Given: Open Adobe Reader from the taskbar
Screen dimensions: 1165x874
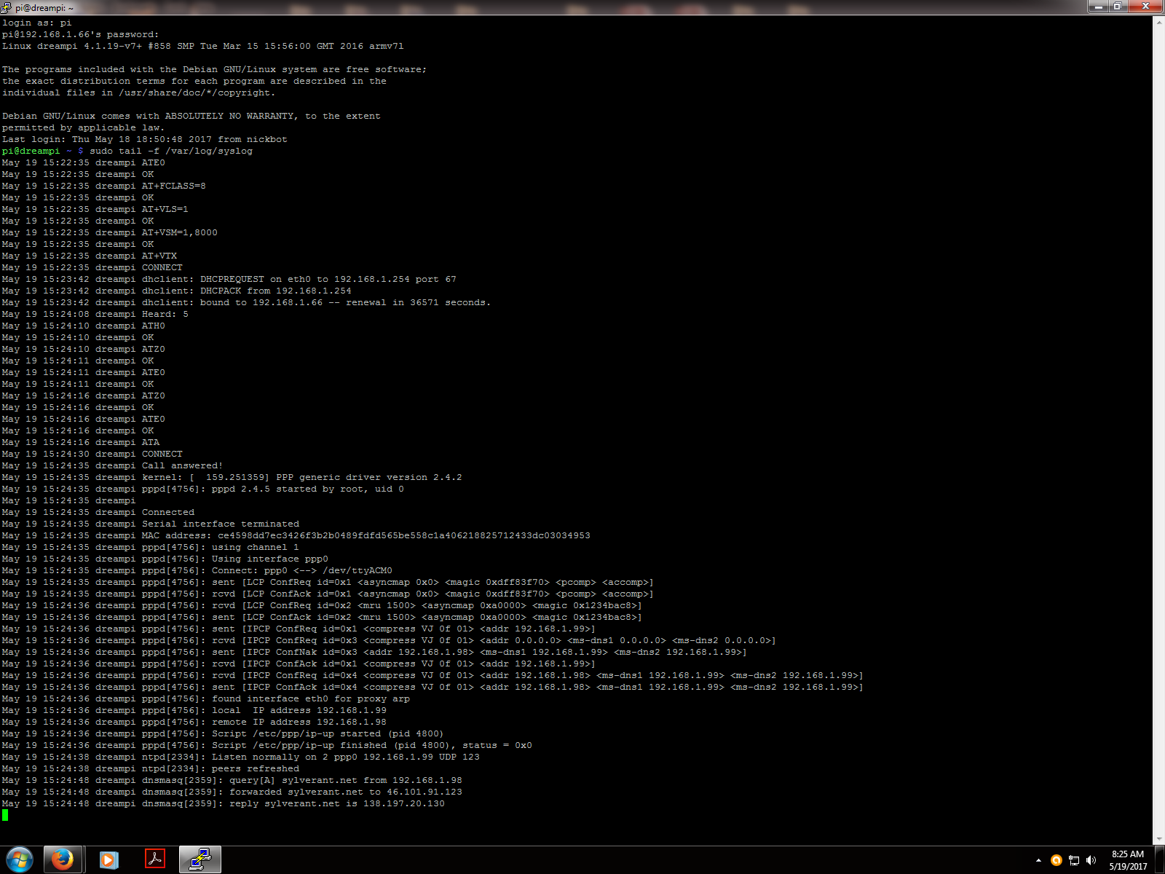Looking at the screenshot, I should 155,859.
